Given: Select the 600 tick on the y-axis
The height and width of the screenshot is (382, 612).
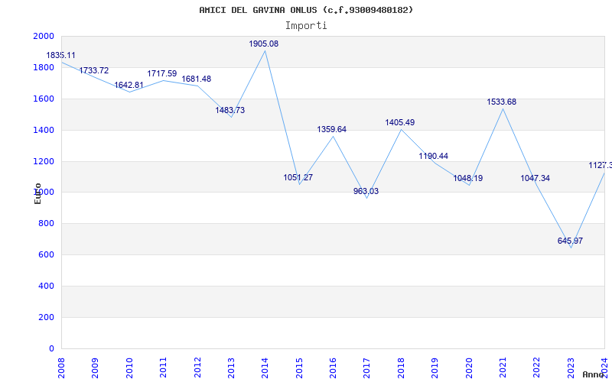Looking at the screenshot, I should click(x=47, y=255).
